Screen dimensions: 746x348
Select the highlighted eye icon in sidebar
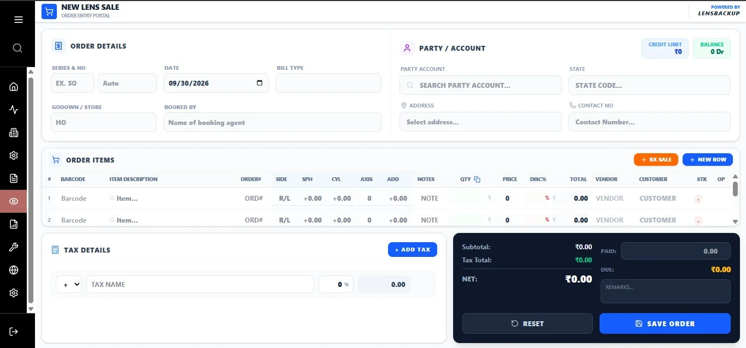(x=14, y=201)
